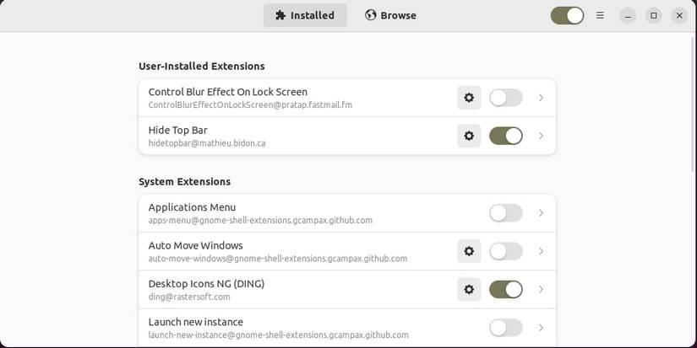Open Hide Top Bar settings gear

[469, 136]
